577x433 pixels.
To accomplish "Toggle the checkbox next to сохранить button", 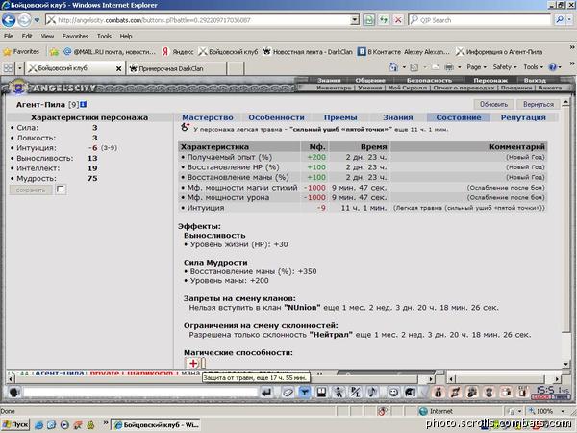I will [61, 190].
